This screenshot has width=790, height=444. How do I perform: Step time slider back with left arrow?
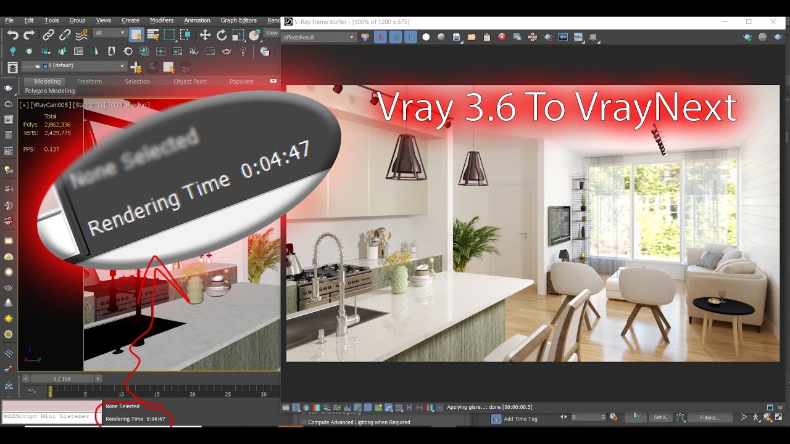(x=25, y=379)
